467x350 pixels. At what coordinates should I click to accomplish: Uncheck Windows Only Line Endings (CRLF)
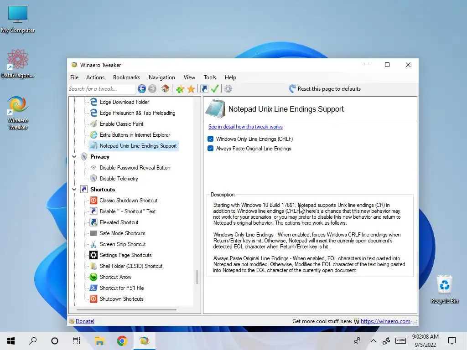[x=211, y=139]
